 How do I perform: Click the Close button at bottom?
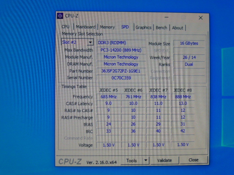click(193, 160)
